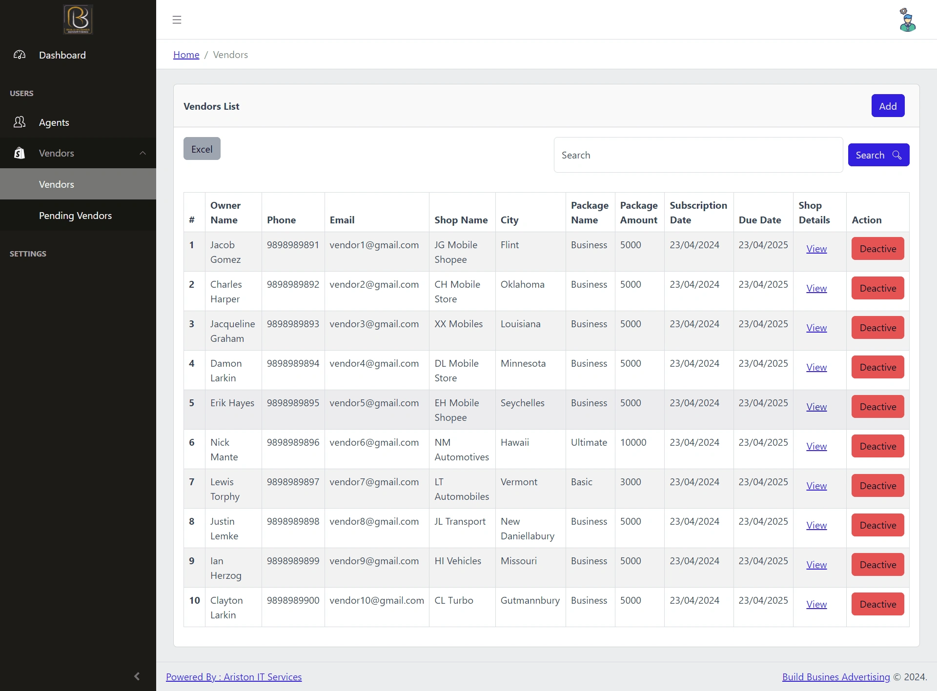Viewport: 937px width, 691px height.
Task: Click into the Search input field
Action: tap(698, 155)
